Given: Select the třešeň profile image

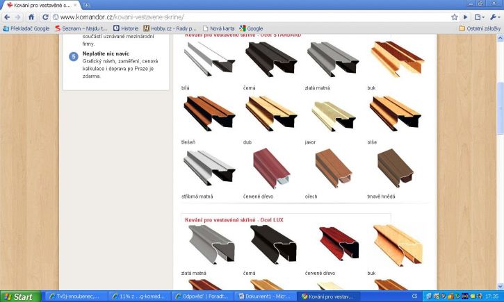Looking at the screenshot, I should [209, 113].
